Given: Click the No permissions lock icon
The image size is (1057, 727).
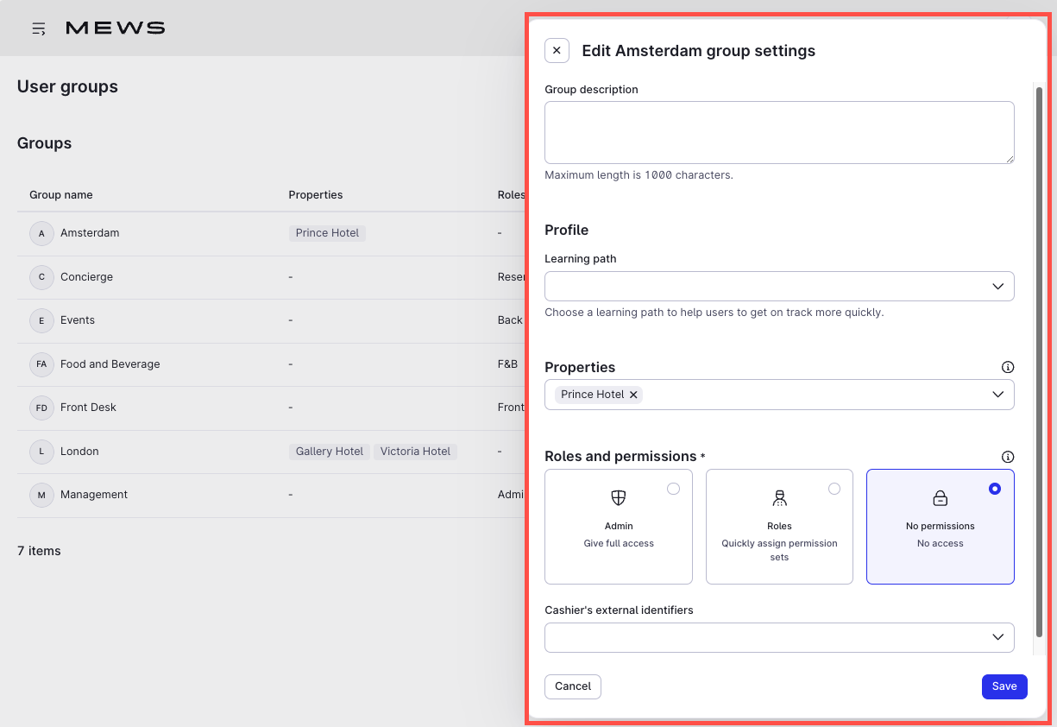Looking at the screenshot, I should [941, 498].
